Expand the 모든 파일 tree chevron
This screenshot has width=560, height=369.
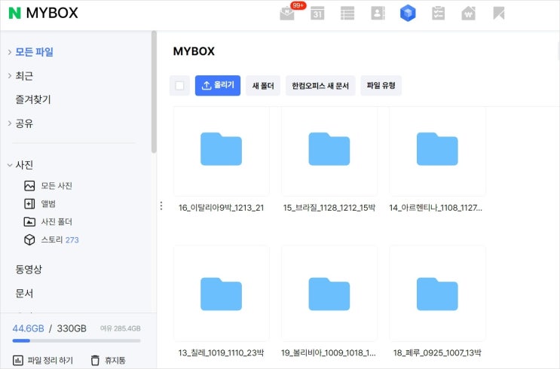point(10,52)
